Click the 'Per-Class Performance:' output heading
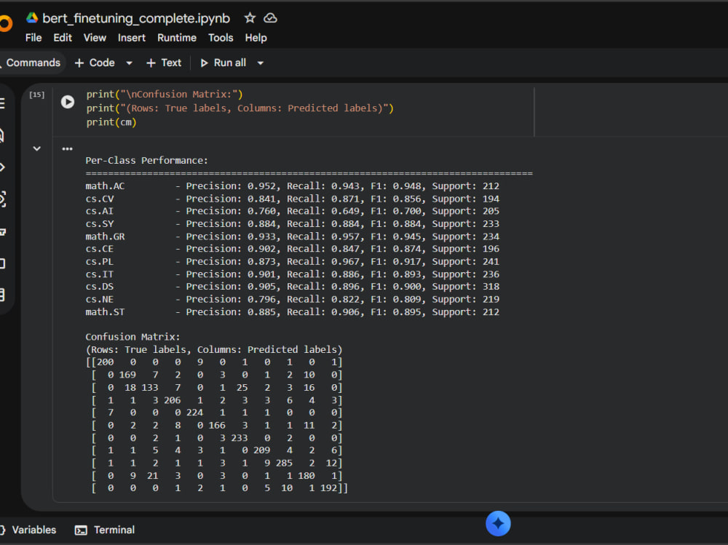 tap(147, 161)
